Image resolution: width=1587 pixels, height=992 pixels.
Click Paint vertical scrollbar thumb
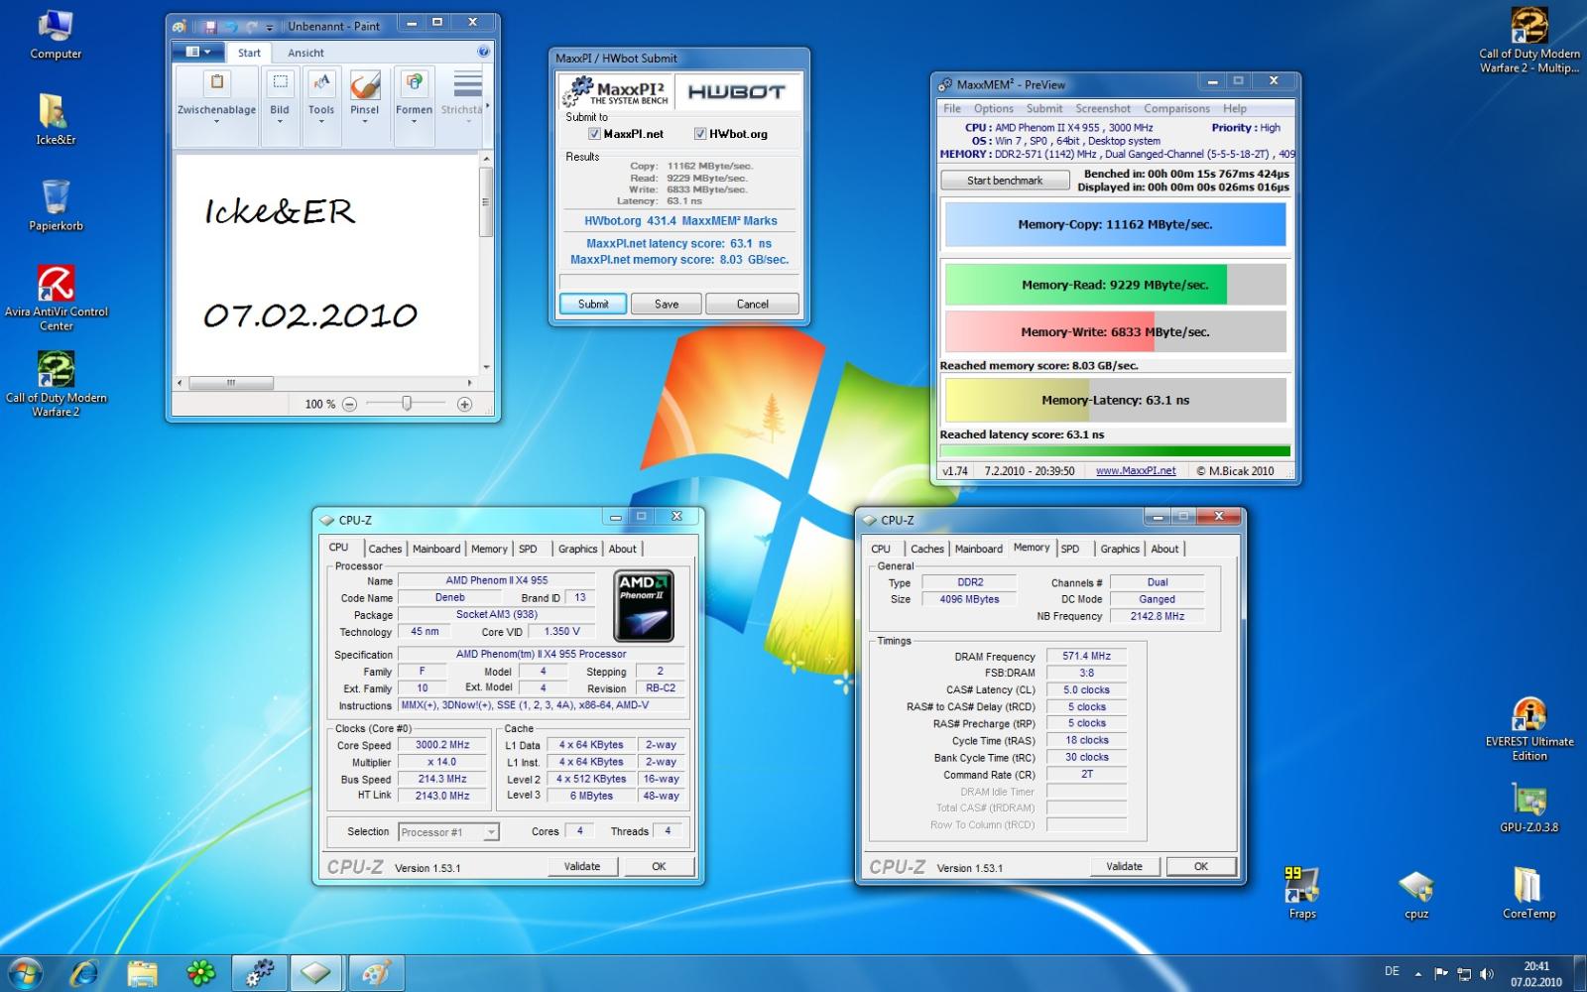[485, 201]
